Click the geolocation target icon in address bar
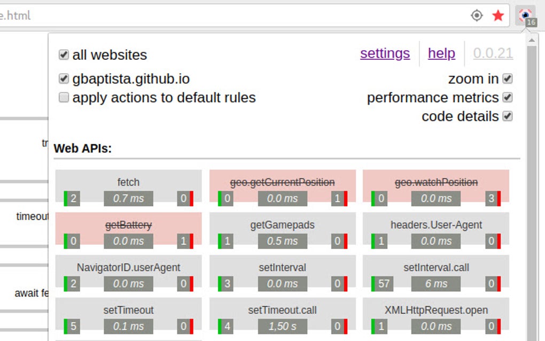This screenshot has height=341, width=545. pyautogui.click(x=476, y=15)
